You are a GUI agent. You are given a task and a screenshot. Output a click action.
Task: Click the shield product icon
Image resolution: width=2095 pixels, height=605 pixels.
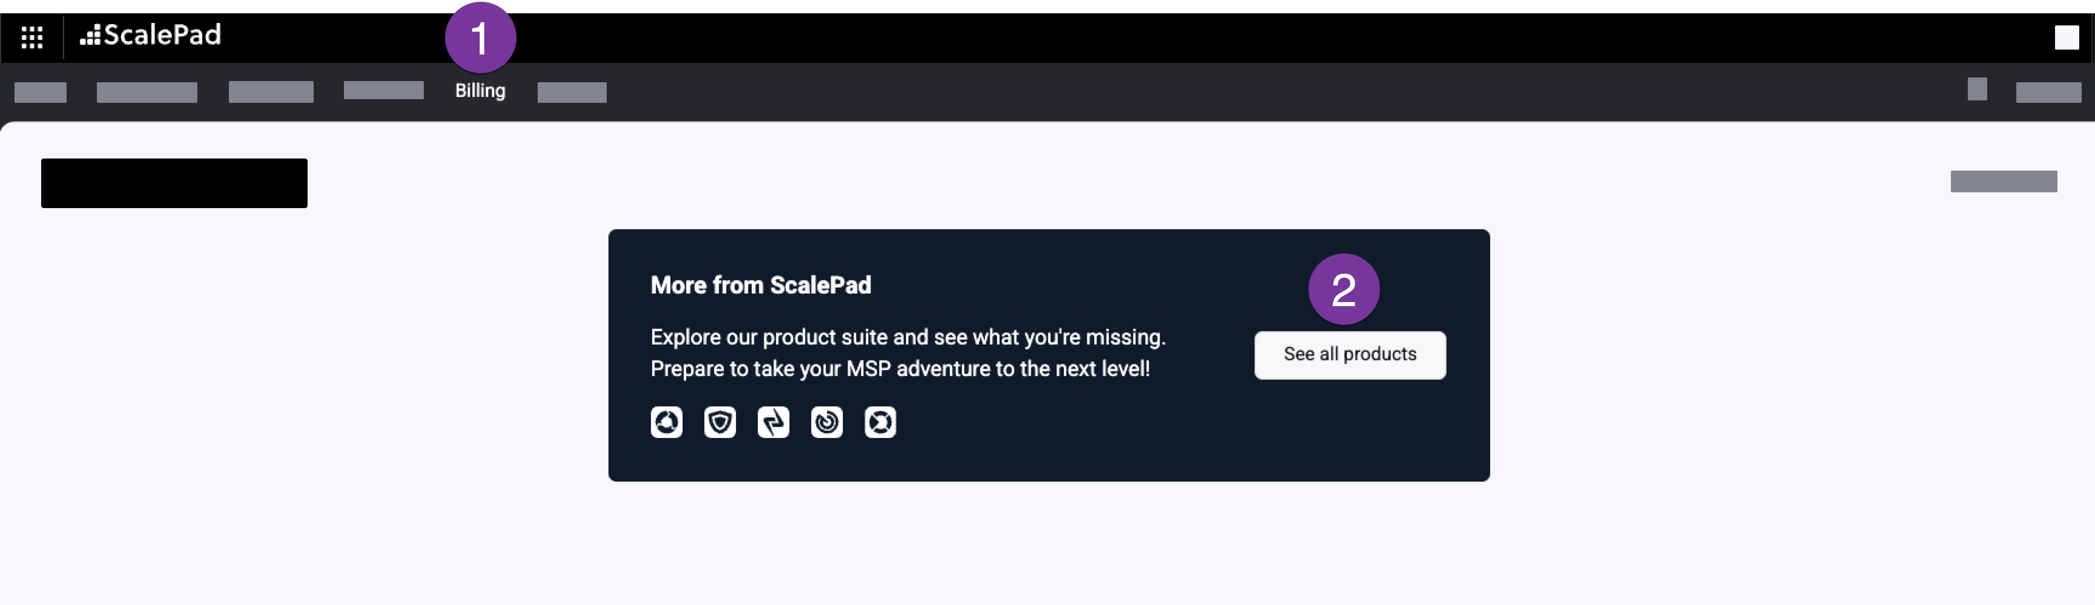720,422
